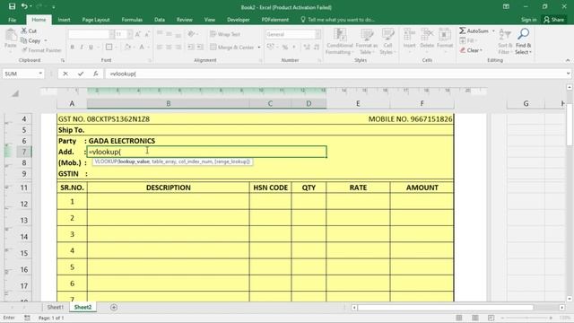This screenshot has width=574, height=323.
Task: Click the Share button
Action: pyautogui.click(x=554, y=20)
